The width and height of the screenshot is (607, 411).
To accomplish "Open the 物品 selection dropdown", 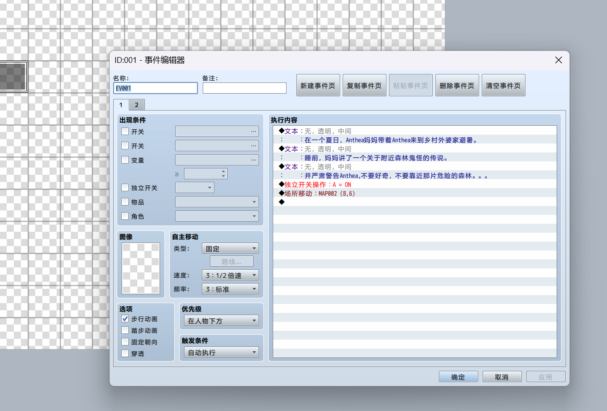I will [217, 202].
